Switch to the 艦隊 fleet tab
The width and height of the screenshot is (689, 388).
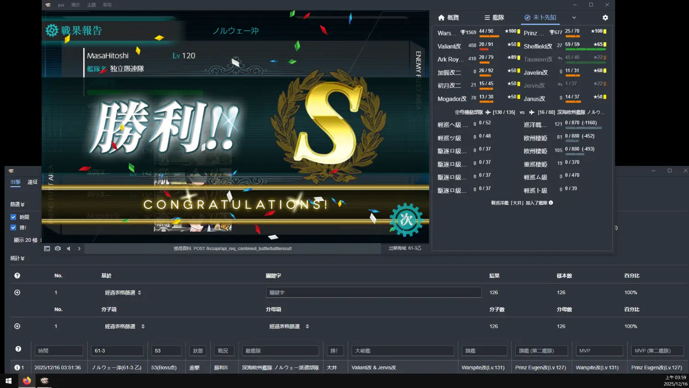coord(494,17)
